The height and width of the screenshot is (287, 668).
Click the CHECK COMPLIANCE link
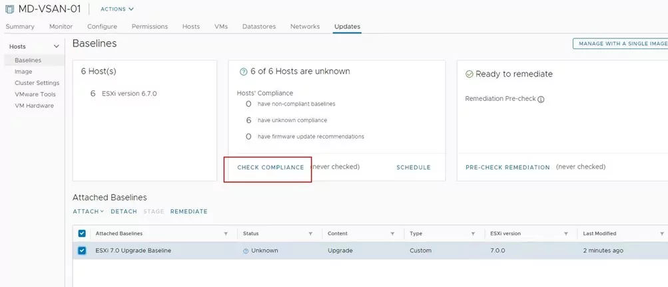click(x=270, y=167)
